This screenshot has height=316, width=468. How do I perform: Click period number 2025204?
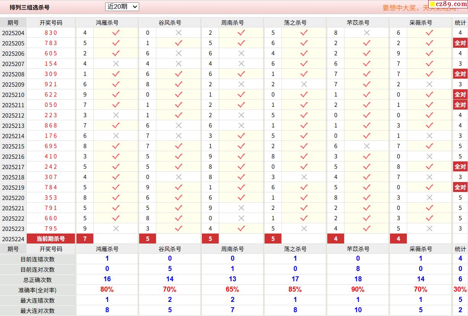point(13,33)
